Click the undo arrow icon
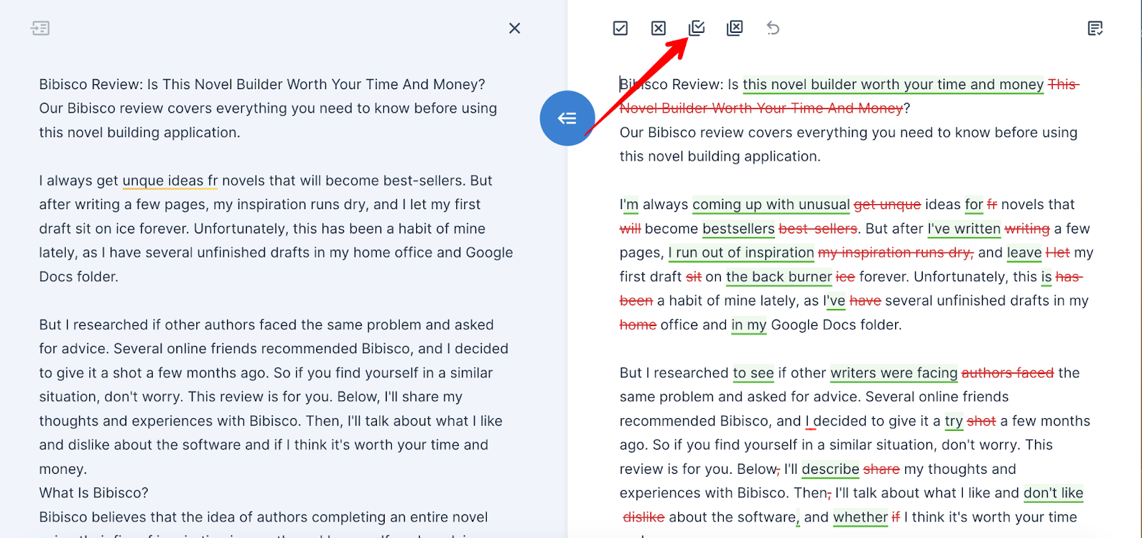This screenshot has width=1142, height=538. [773, 29]
